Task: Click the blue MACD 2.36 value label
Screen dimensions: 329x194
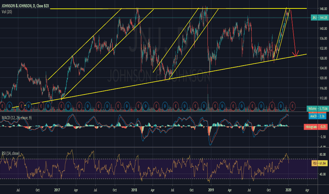Action: click(x=317, y=116)
